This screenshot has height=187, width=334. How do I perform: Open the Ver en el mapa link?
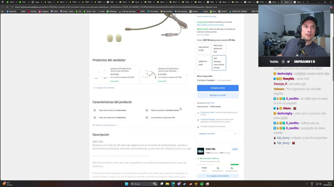point(203,35)
